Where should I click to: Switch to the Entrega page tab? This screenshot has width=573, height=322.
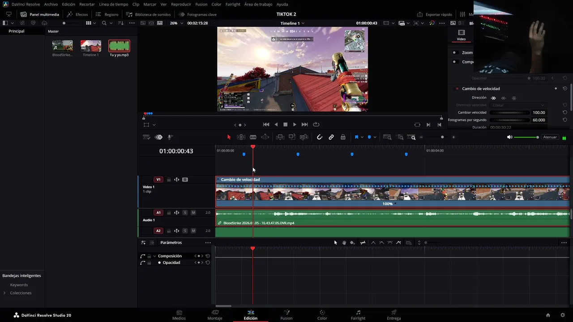coord(394,315)
